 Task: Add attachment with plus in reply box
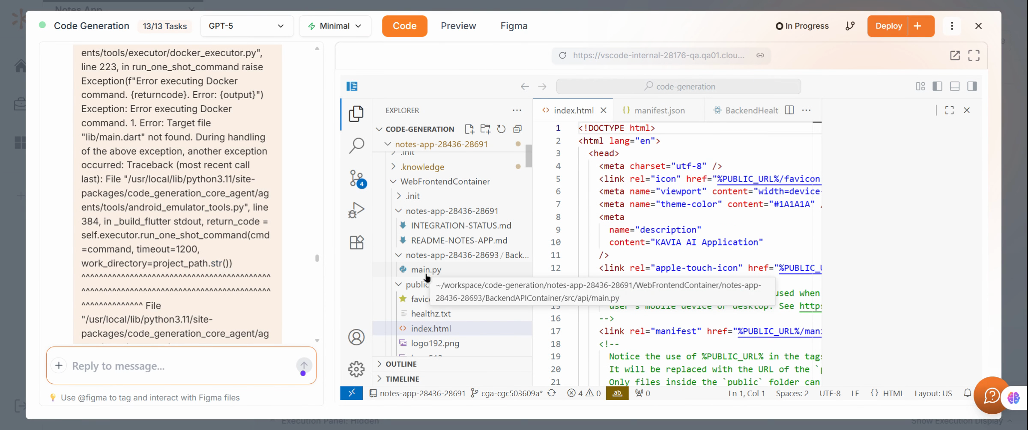point(59,365)
